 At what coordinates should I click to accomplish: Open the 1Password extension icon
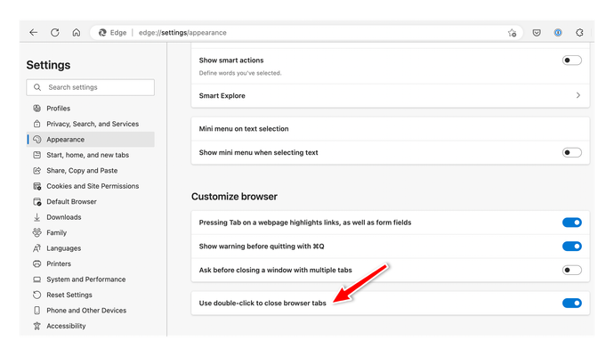[x=558, y=33]
